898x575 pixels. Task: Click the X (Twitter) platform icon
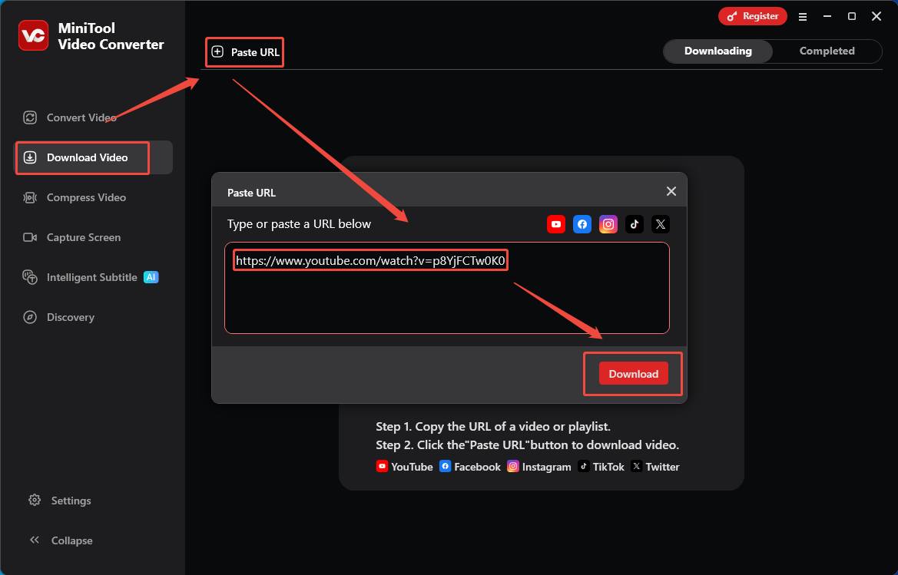(x=661, y=224)
